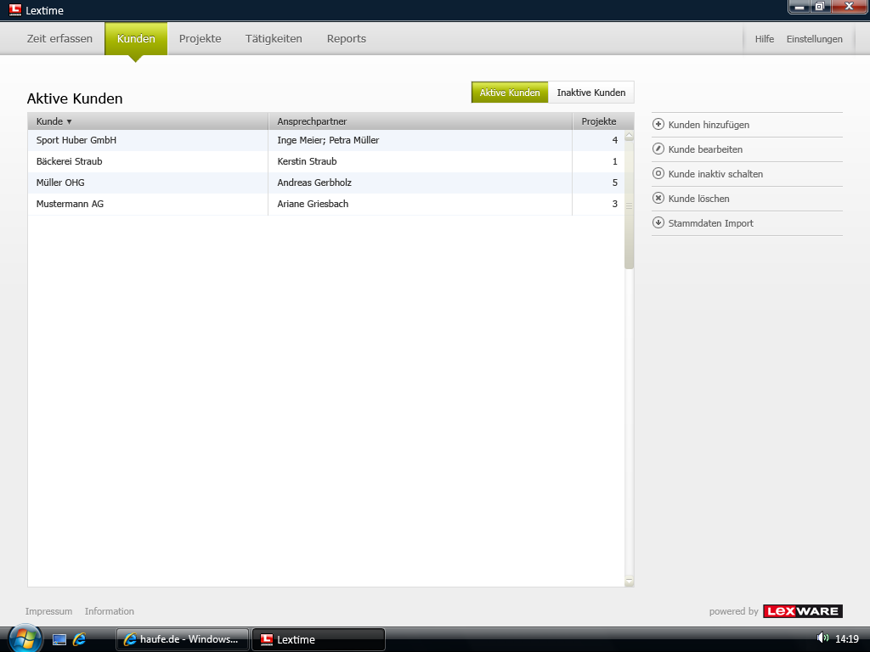Launch Internet Explorer from quick launch
Screen dimensions: 870x652
[x=79, y=639]
